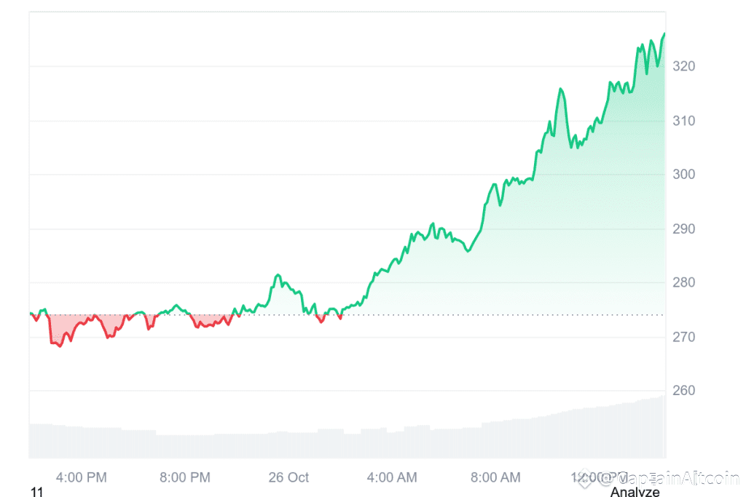Click the 310 price axis label

coord(683,121)
